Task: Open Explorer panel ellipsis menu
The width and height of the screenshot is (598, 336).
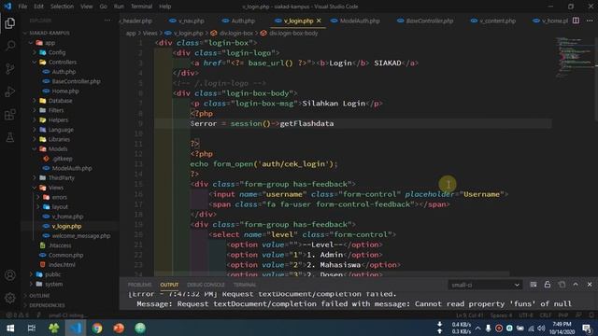Action: (107, 21)
